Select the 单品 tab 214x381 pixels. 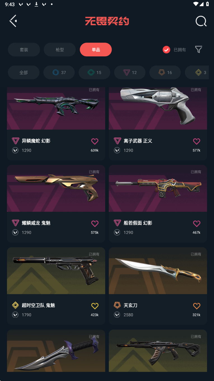(x=96, y=50)
